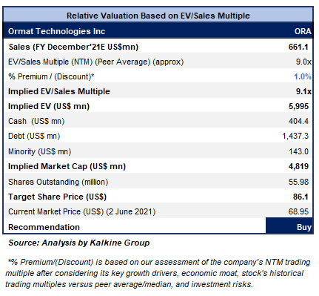Viewport: 319px width, 296px height.
Task: Select the Current Market Price value 68.95
Action: (298, 211)
